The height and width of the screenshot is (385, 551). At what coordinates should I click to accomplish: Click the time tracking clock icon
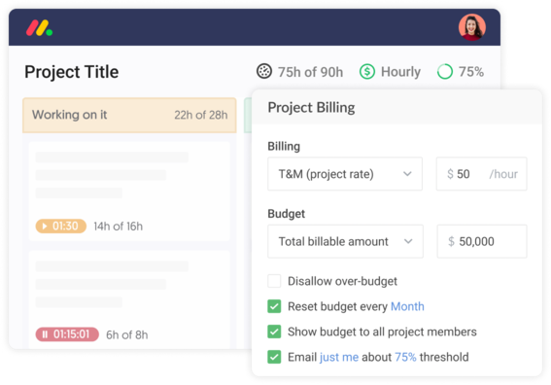(x=264, y=71)
